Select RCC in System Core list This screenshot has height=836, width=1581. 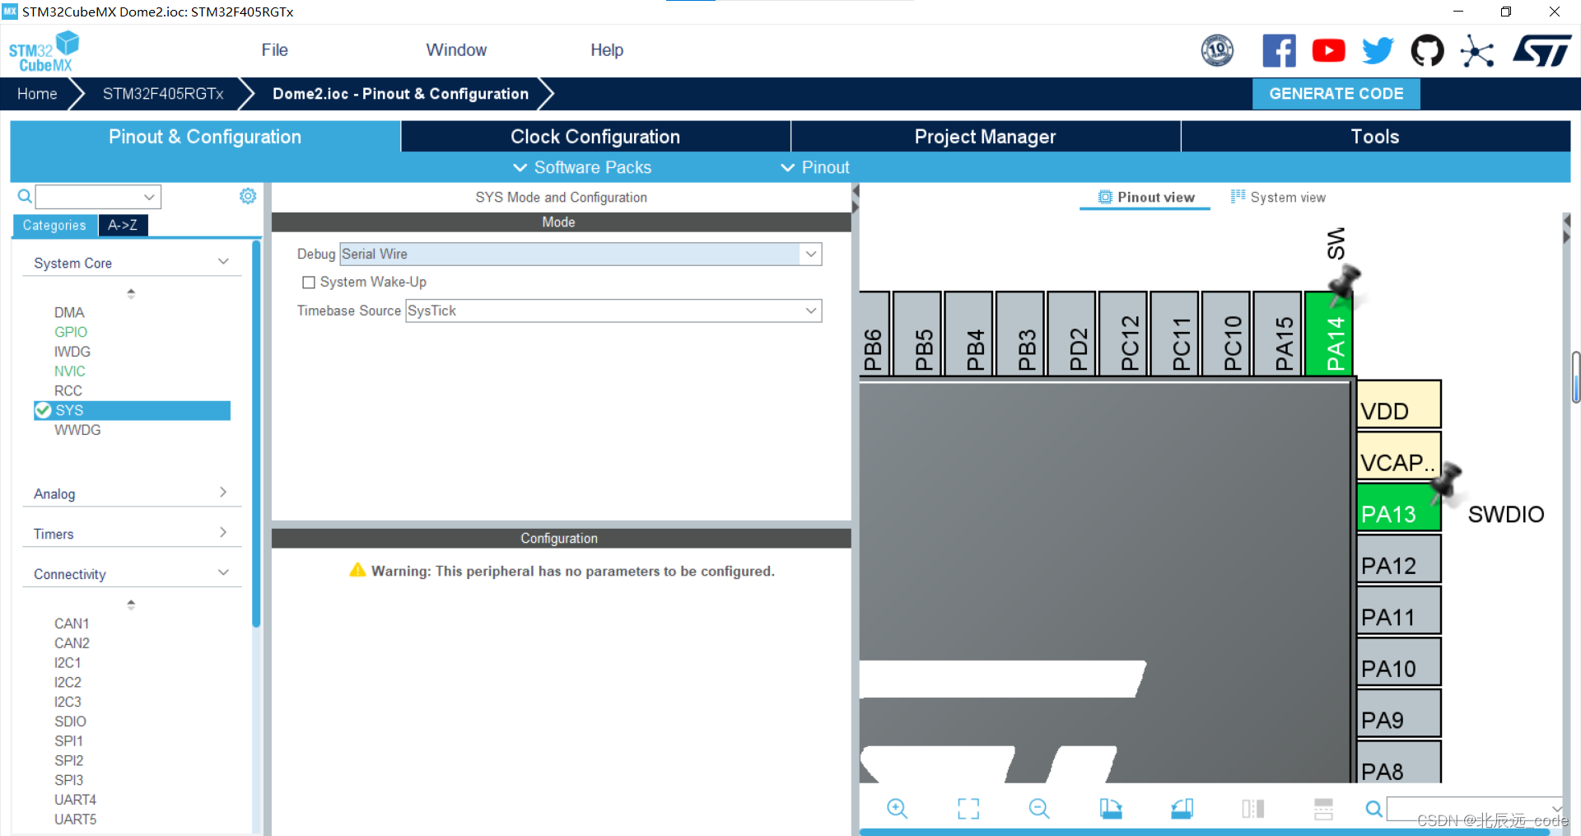point(68,390)
